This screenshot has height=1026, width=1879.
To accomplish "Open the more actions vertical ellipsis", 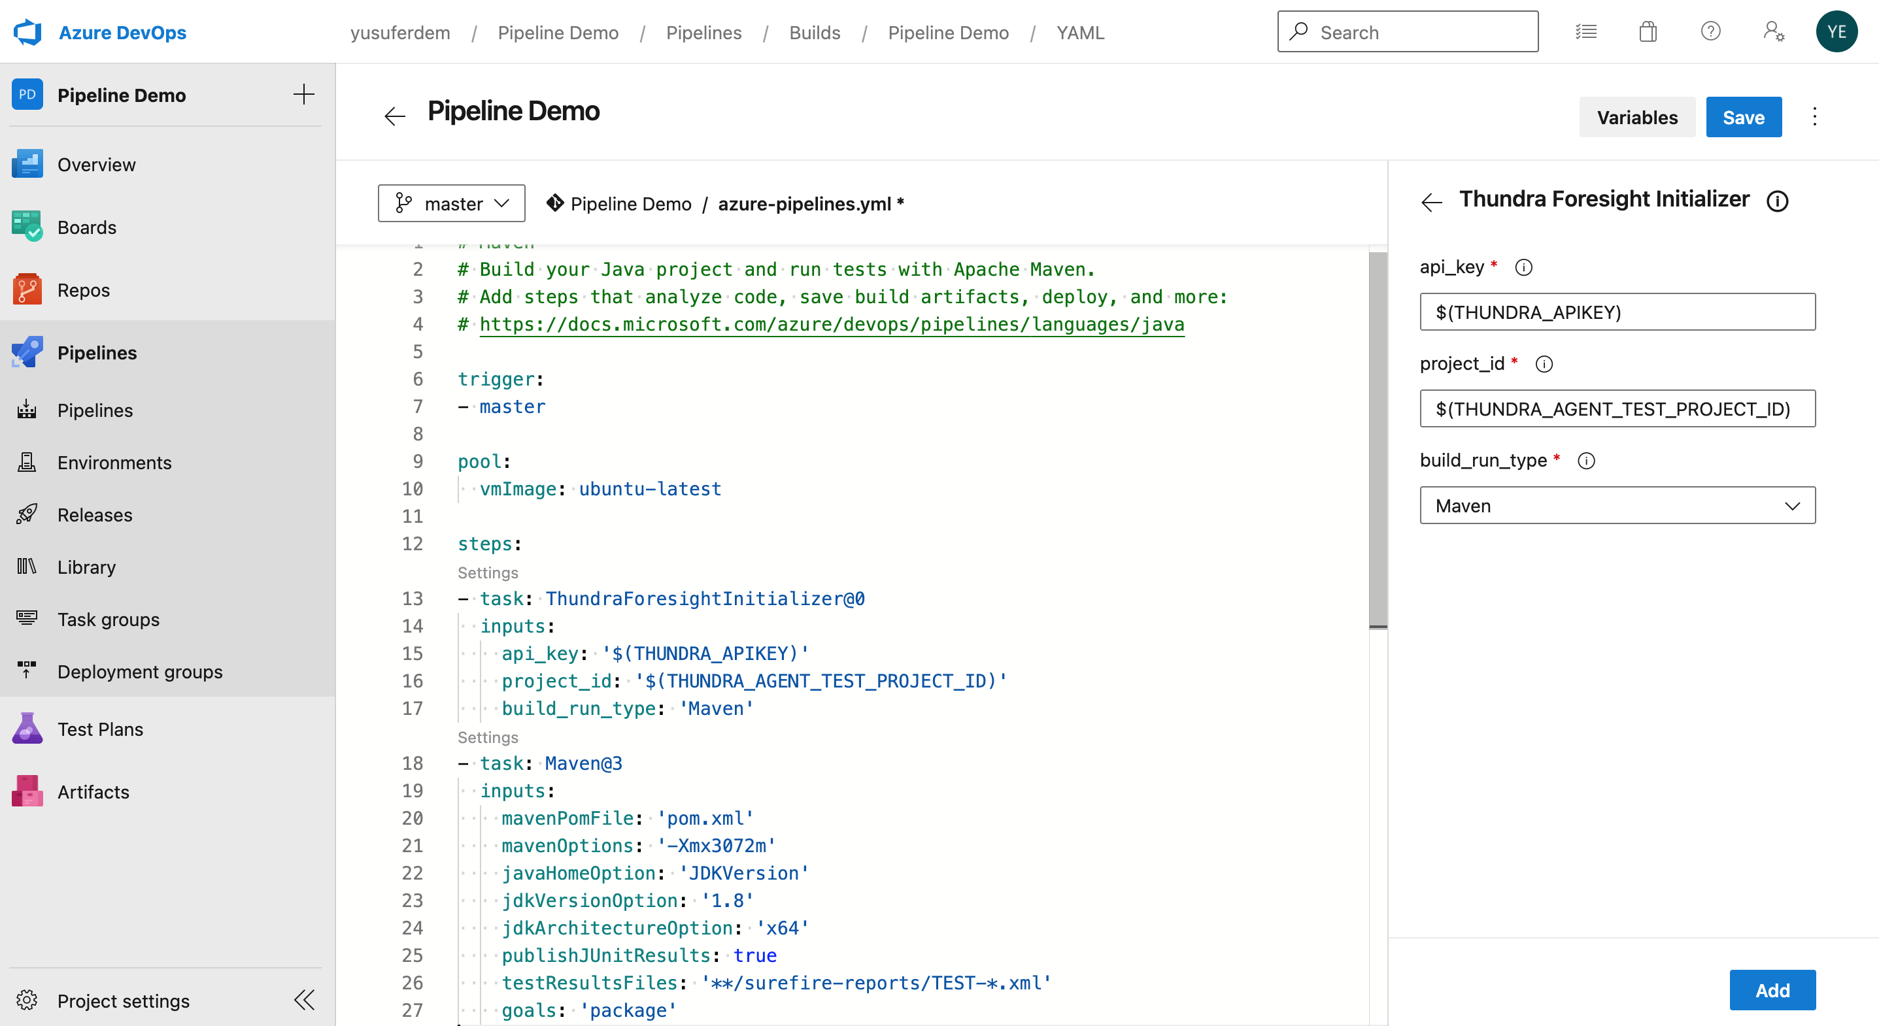I will [x=1815, y=117].
